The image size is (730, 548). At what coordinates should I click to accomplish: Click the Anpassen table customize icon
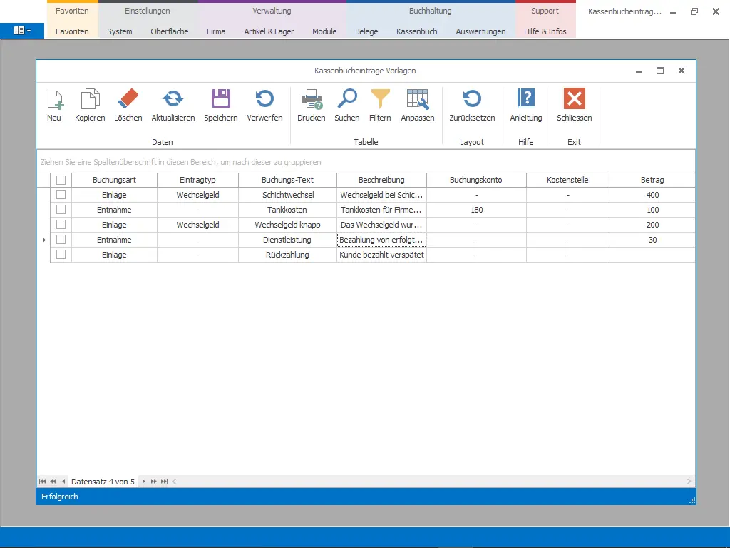[x=417, y=100]
